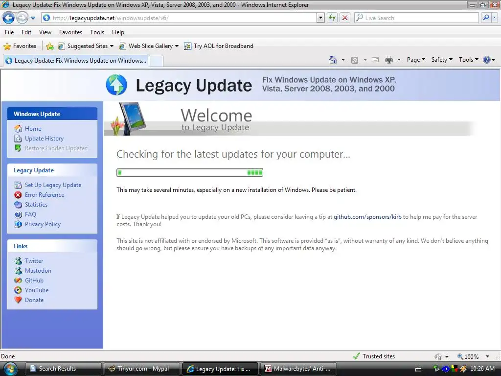Screen dimensions: 501x376
Task: Click the Print toolbar icon
Action: point(389,60)
